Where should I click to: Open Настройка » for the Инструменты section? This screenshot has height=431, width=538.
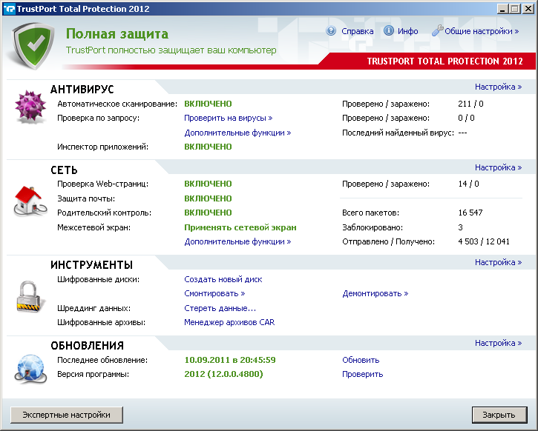498,263
